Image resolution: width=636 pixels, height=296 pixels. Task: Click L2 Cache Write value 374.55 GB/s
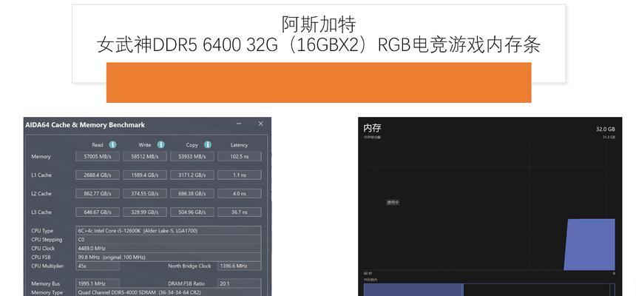coord(145,194)
